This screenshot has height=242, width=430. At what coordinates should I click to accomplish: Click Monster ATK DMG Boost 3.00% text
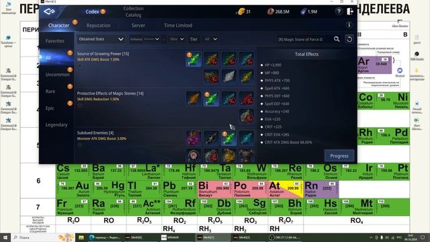click(101, 138)
